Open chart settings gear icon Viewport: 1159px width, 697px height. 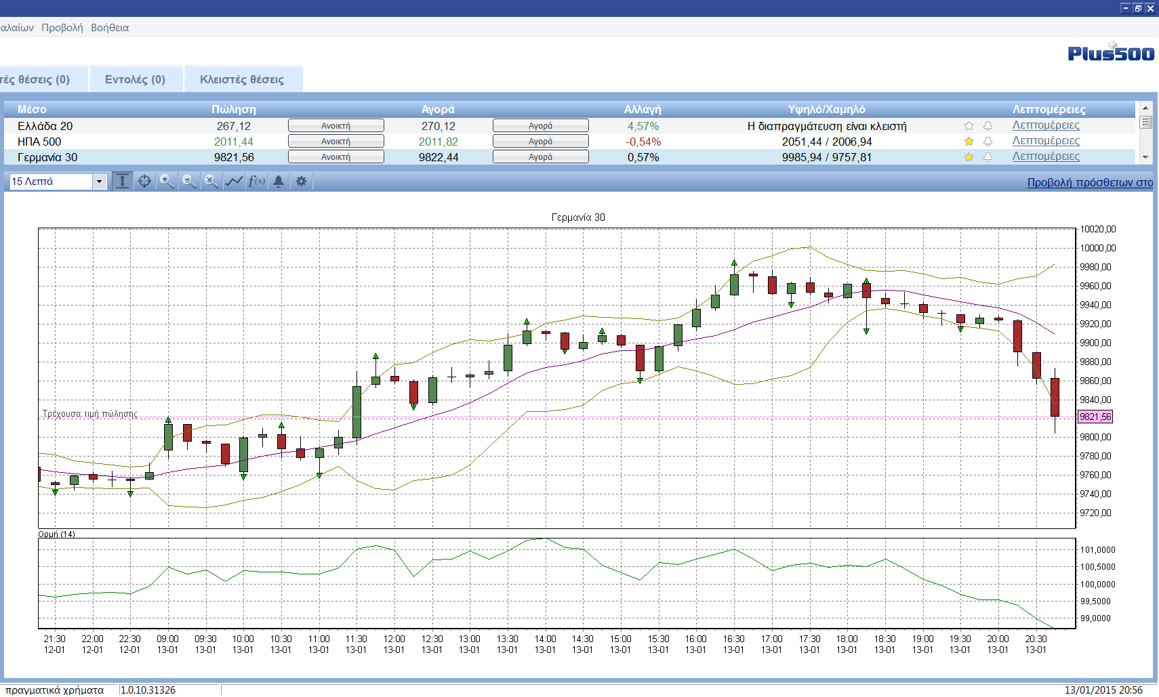click(x=302, y=182)
